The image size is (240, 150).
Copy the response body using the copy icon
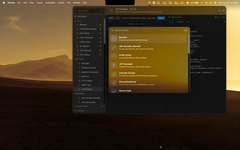[225, 22]
